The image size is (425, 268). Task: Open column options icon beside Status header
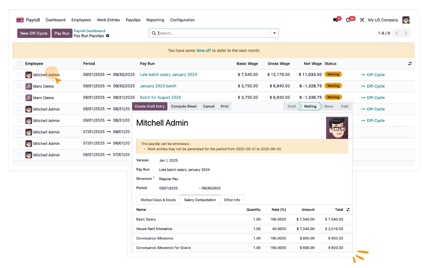[410, 63]
